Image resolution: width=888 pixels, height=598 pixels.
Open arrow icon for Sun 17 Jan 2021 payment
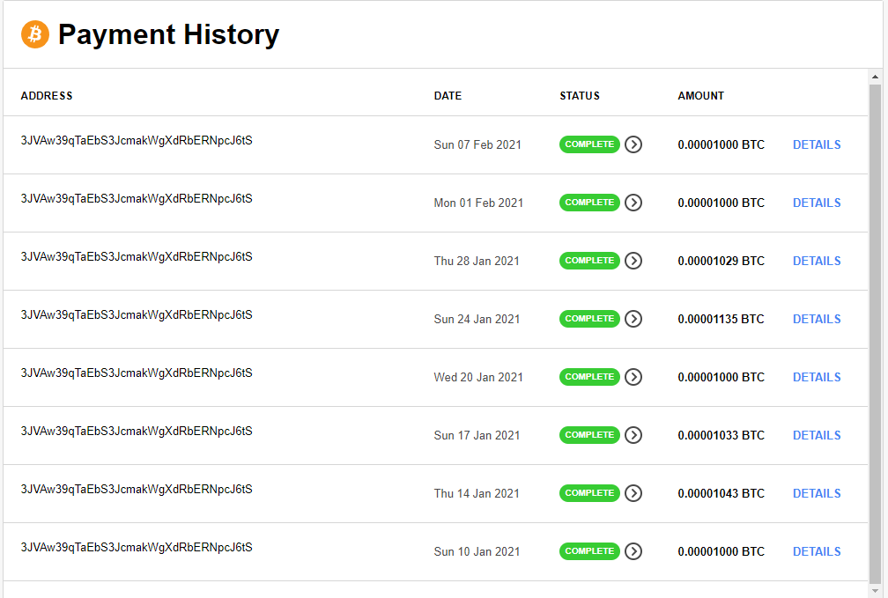(633, 435)
